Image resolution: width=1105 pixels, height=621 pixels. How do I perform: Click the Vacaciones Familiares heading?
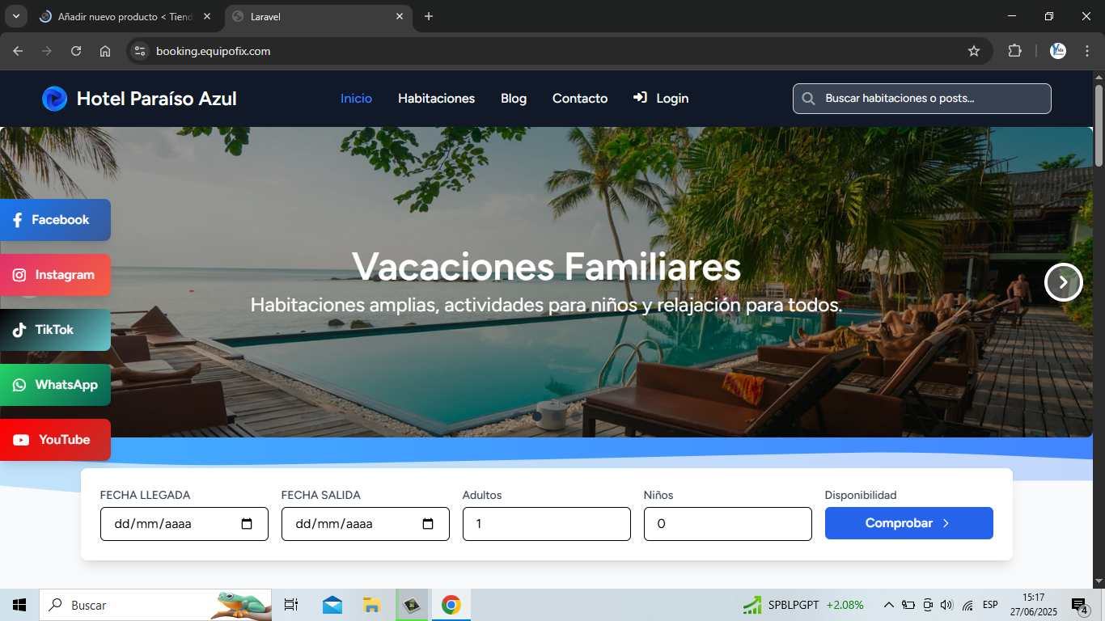[546, 266]
